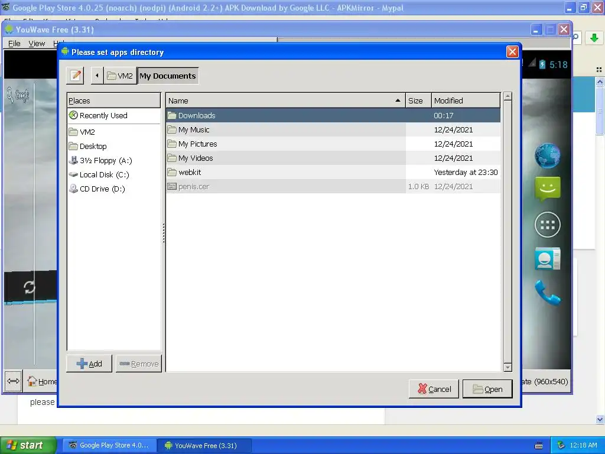Click the YouWave rotate double-arrow button

click(13, 381)
